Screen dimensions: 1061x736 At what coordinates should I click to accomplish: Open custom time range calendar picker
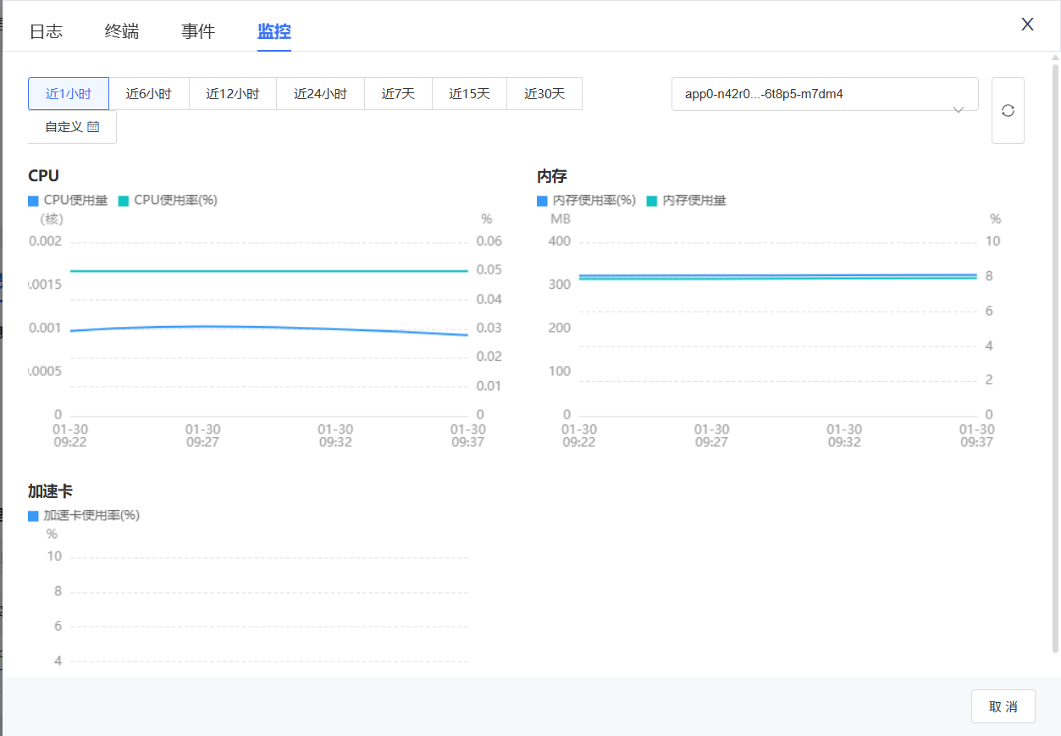click(72, 127)
